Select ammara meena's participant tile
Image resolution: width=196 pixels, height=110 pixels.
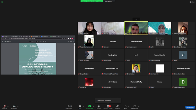coord(136,42)
